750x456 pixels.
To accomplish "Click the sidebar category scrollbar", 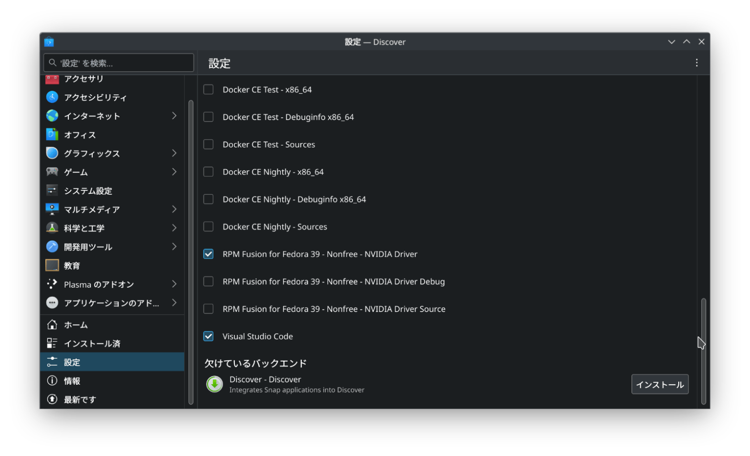I will click(x=190, y=252).
